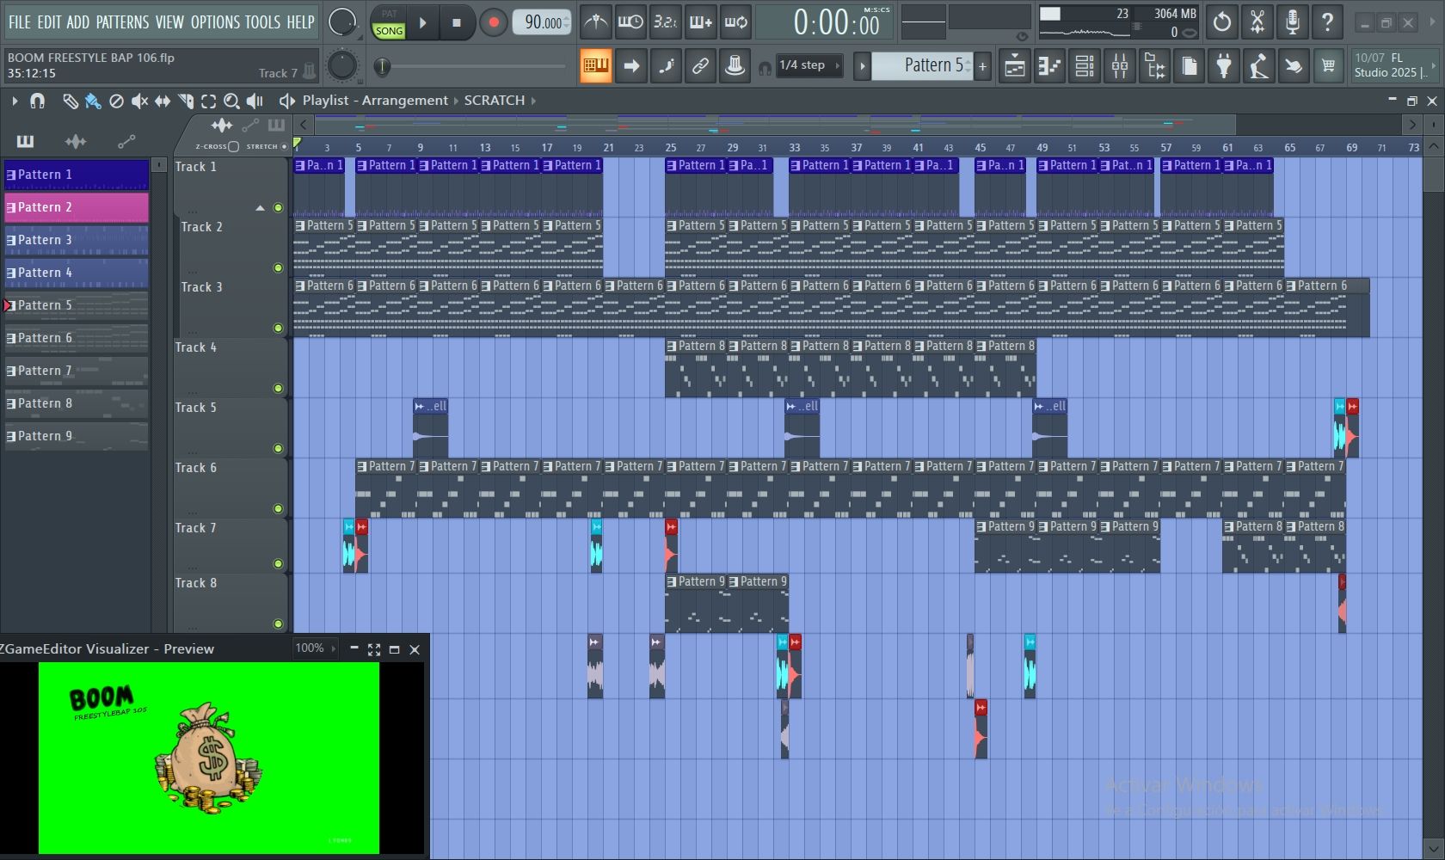Viewport: 1445px width, 860px height.
Task: Open the visualizer 100% zoom dropdown
Action: [315, 648]
